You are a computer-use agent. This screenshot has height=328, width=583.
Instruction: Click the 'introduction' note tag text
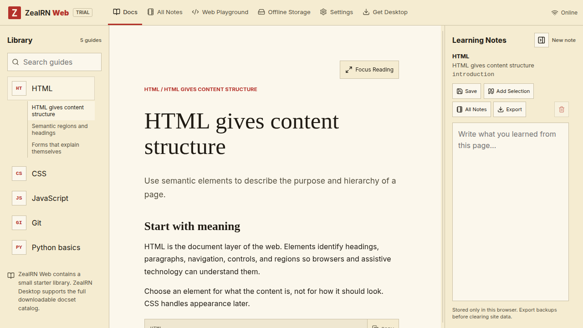473,74
